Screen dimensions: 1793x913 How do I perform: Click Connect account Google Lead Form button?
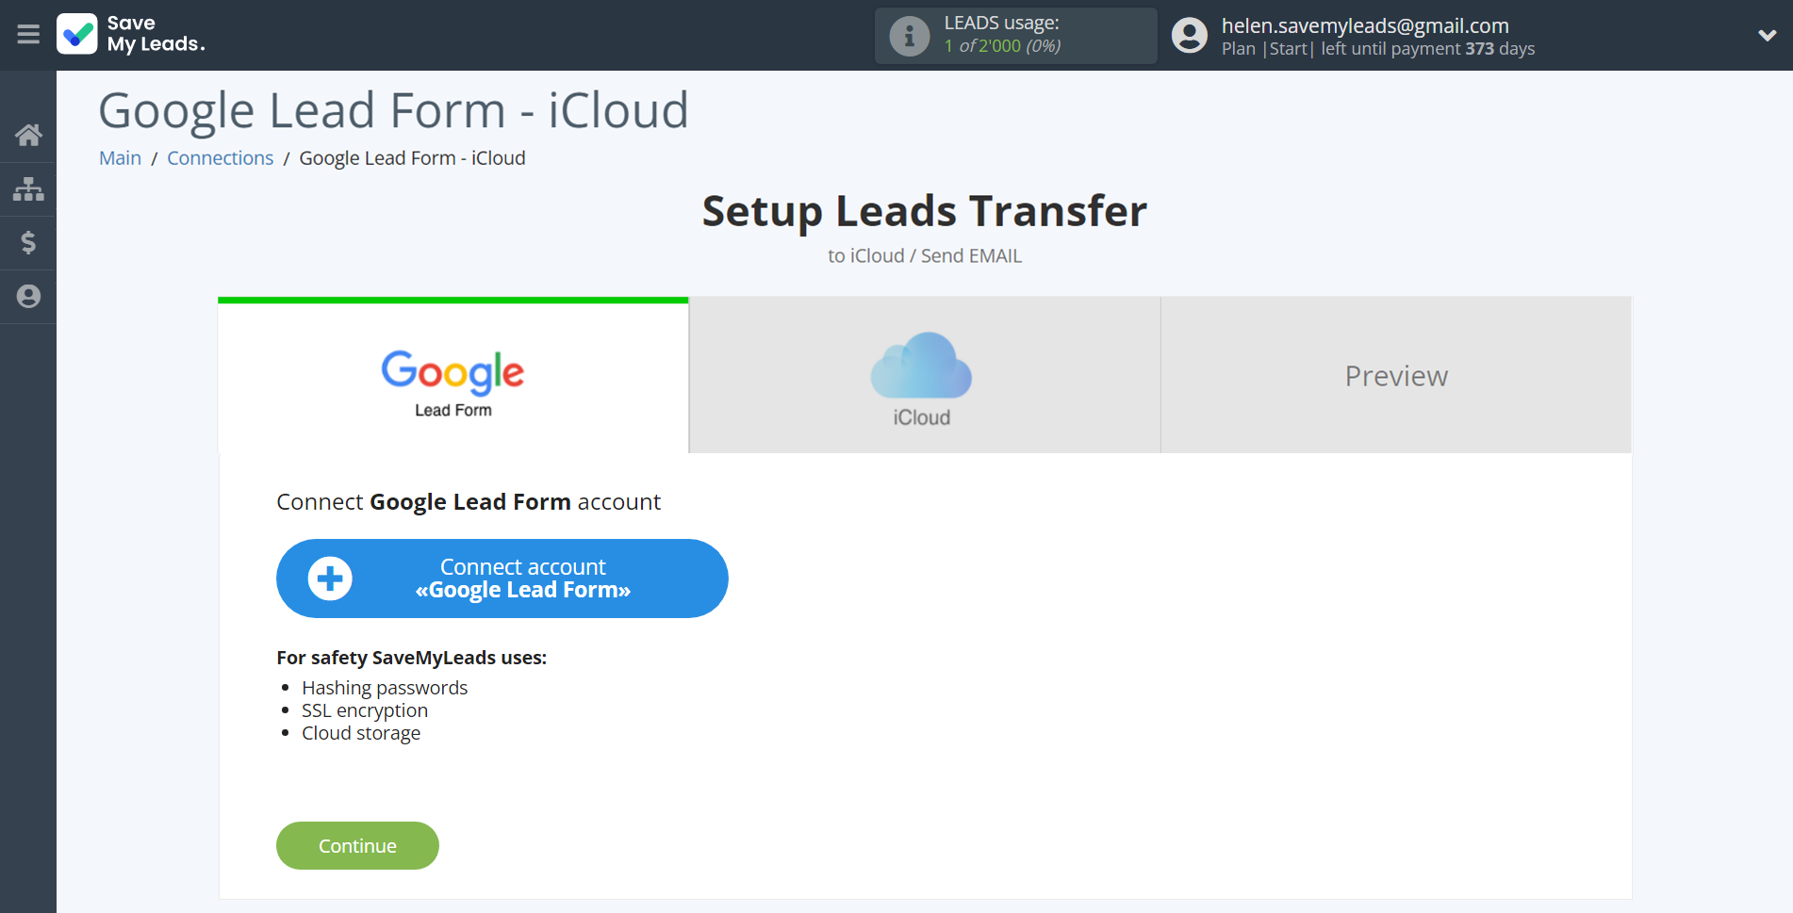tap(502, 579)
